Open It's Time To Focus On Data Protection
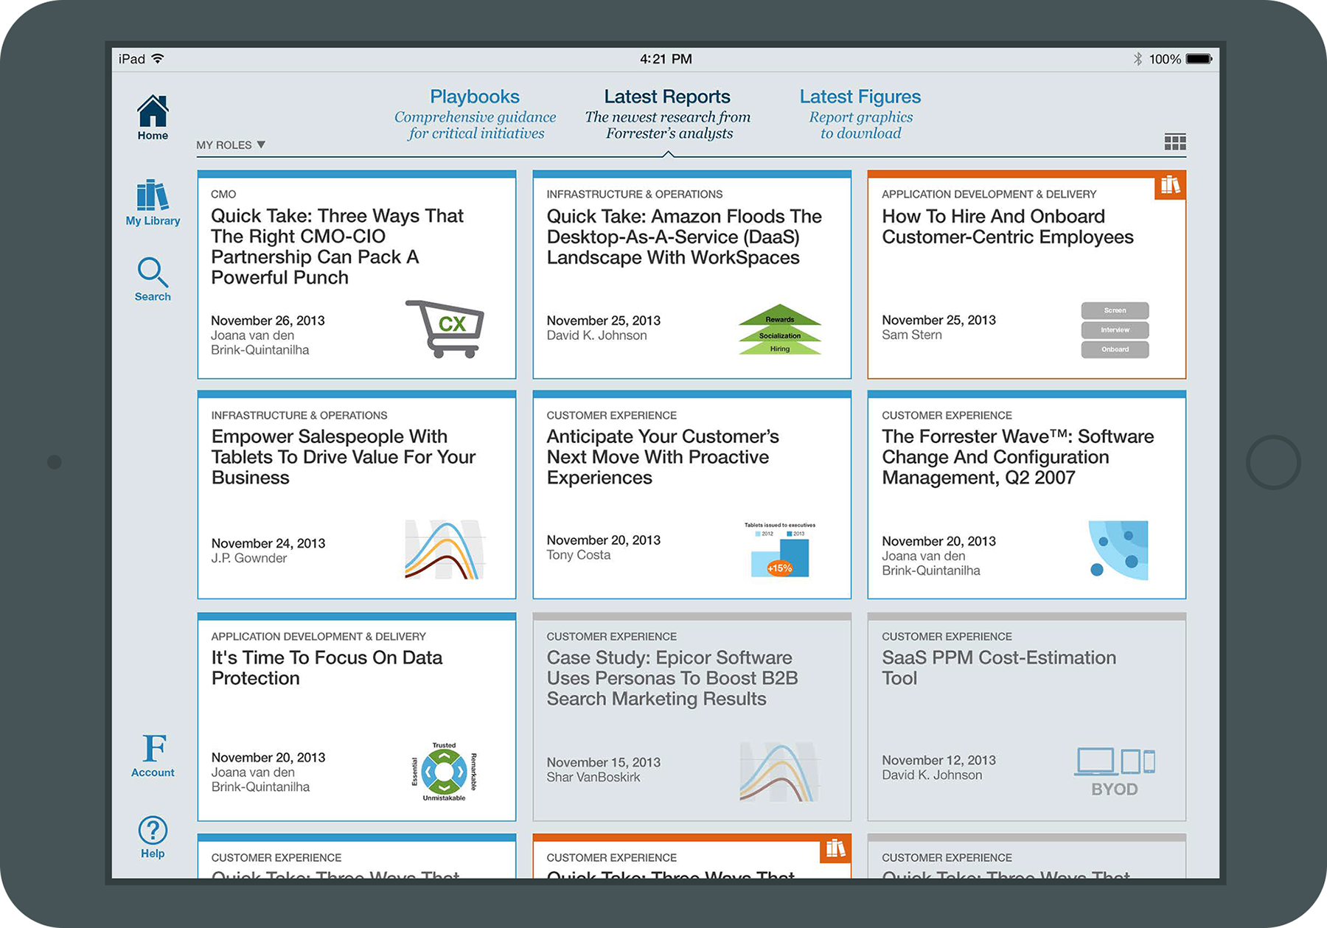Screen dimensions: 1327x928 pyautogui.click(x=327, y=668)
